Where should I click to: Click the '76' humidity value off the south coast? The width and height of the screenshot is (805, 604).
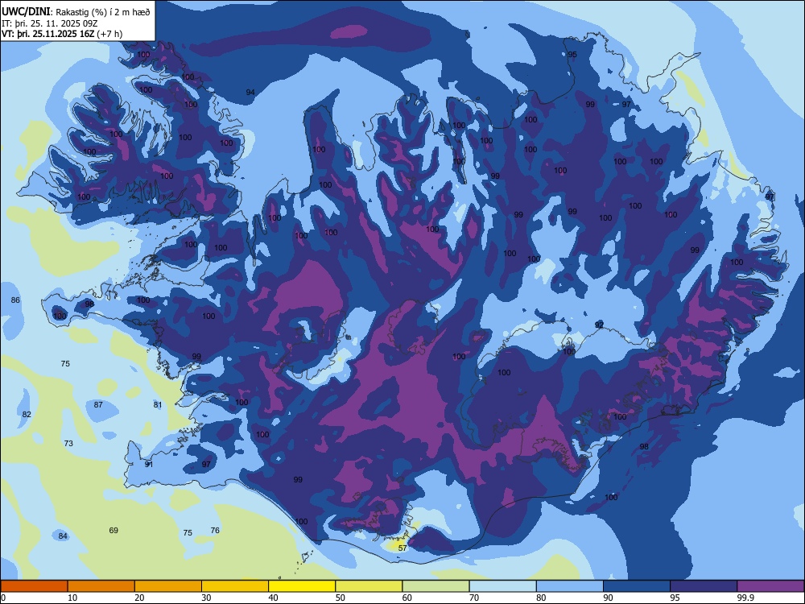pyautogui.click(x=215, y=530)
